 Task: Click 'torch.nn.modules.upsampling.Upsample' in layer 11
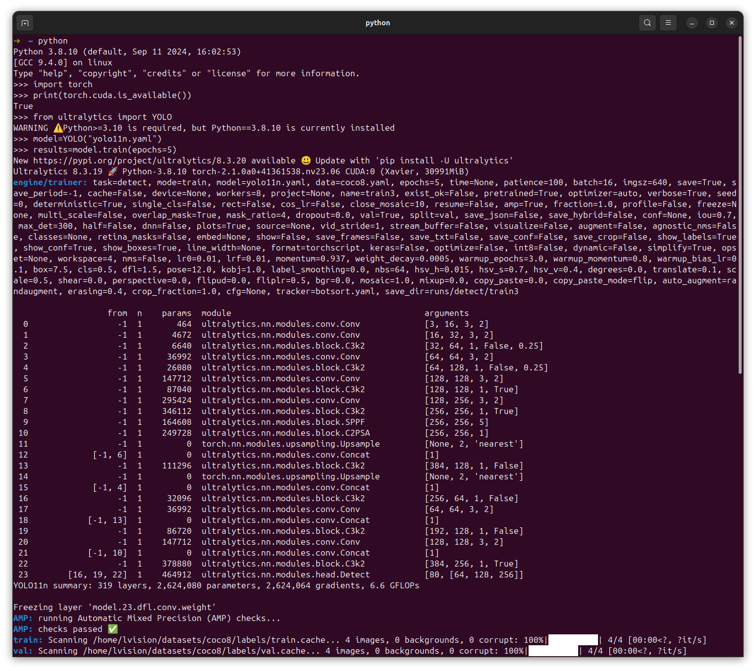pyautogui.click(x=291, y=444)
